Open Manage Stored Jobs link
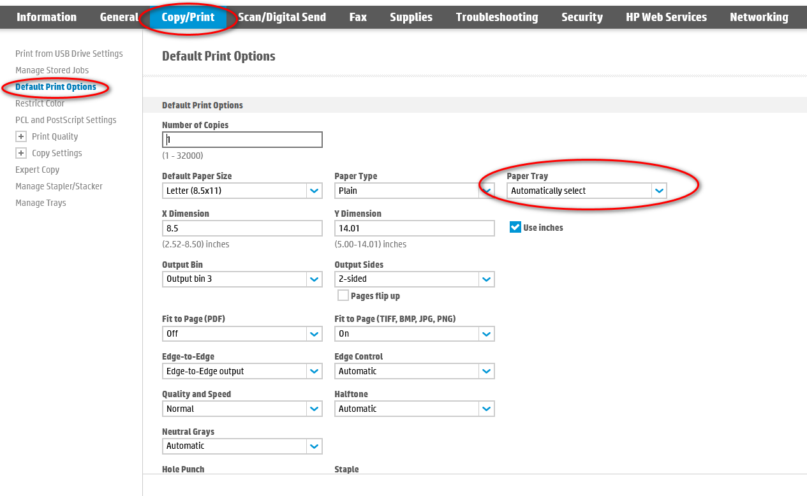 (52, 70)
